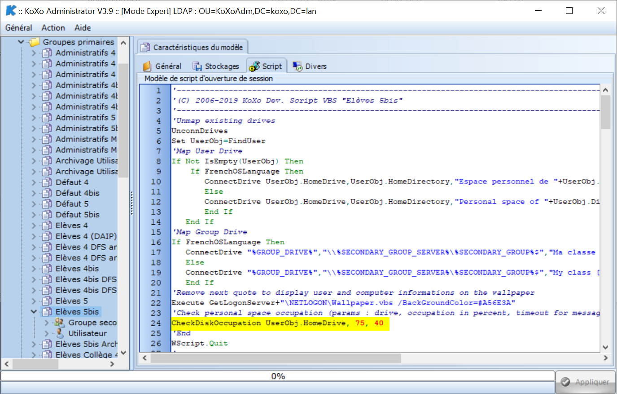This screenshot has width=617, height=394.
Task: Click the Caractéristiques du modèle tab icon
Action: pos(145,47)
